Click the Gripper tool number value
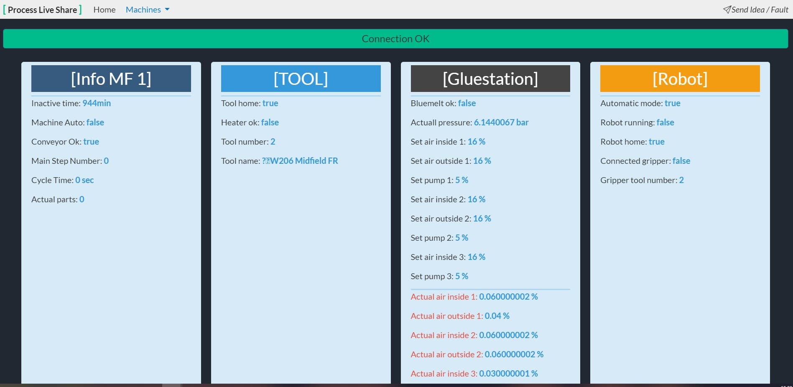 681,180
